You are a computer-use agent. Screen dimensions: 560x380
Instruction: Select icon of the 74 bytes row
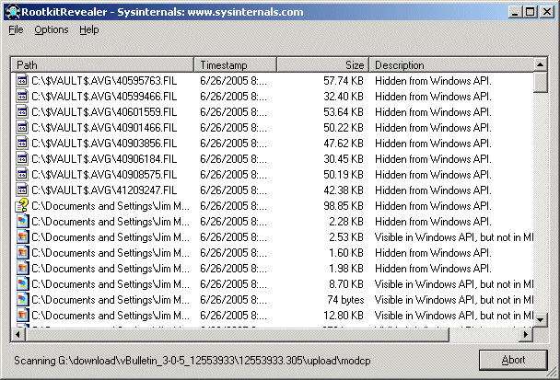(x=22, y=300)
